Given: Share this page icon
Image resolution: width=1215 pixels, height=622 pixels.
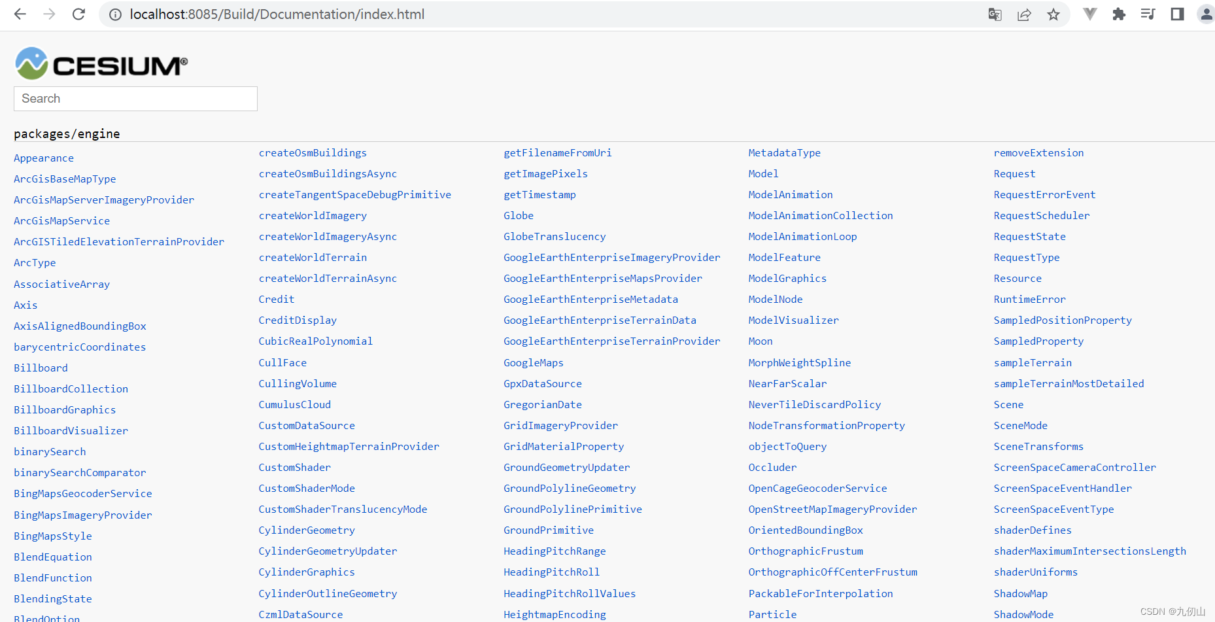Looking at the screenshot, I should (1024, 14).
